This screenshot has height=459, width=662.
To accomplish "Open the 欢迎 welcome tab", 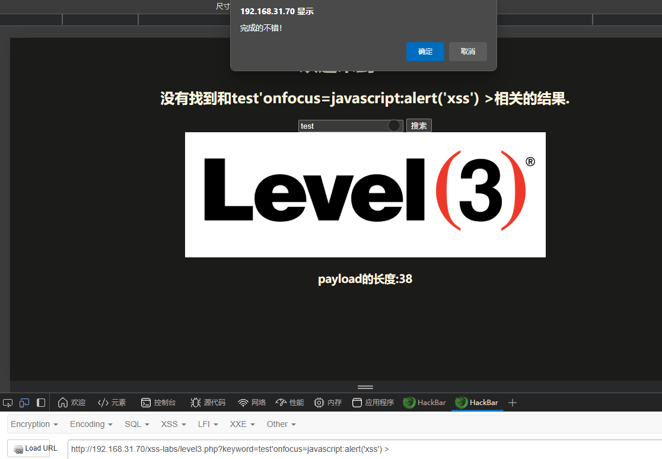I will [72, 403].
